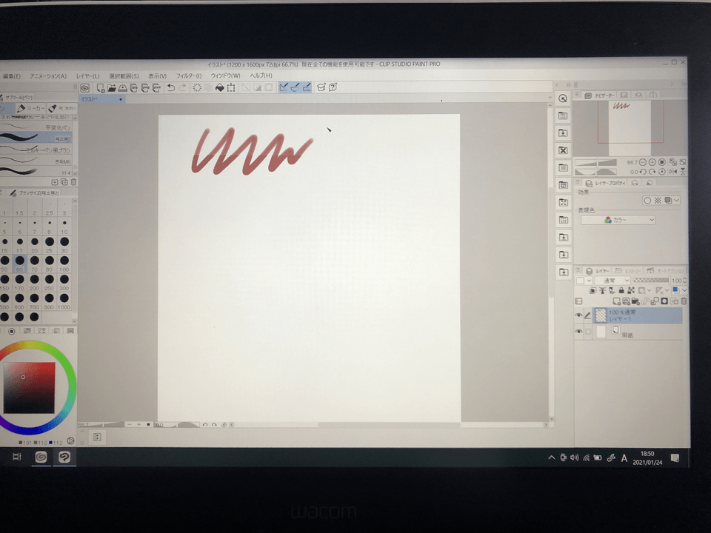The height and width of the screenshot is (533, 711).
Task: Toggle visibility of the 用紙 paper layer
Action: pyautogui.click(x=578, y=331)
